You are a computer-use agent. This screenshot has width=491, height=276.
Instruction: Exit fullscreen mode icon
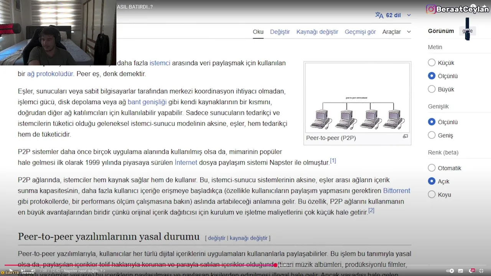[481, 271]
